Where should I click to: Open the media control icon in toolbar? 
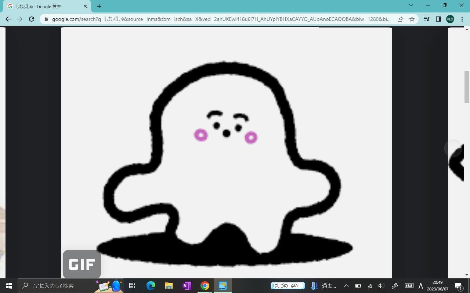click(426, 19)
